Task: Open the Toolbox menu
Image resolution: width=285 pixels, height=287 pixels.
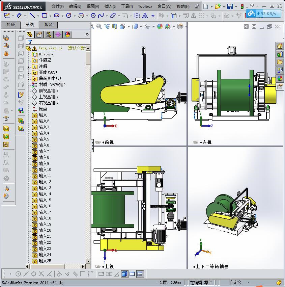Action: click(145, 6)
